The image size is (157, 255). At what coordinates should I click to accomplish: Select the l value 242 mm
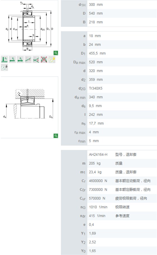[96, 115]
